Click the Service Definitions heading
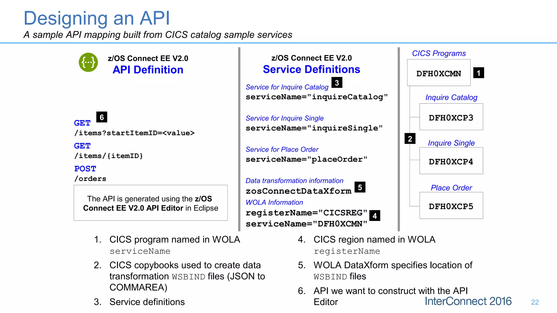The image size is (557, 313). click(311, 70)
